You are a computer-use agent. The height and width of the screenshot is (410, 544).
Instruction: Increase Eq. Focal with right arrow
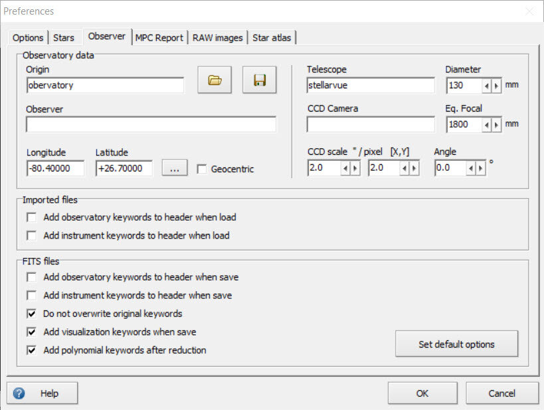click(496, 125)
